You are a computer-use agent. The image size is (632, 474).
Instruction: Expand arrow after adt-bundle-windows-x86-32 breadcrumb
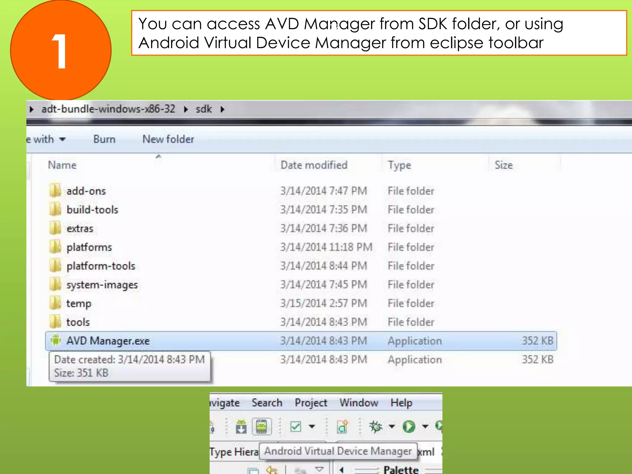coord(186,109)
